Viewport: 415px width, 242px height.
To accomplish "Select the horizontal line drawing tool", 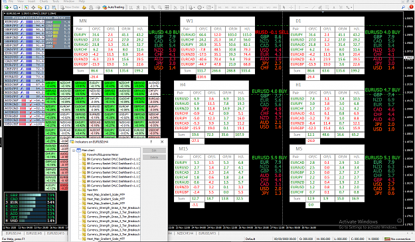I will coord(307,7).
